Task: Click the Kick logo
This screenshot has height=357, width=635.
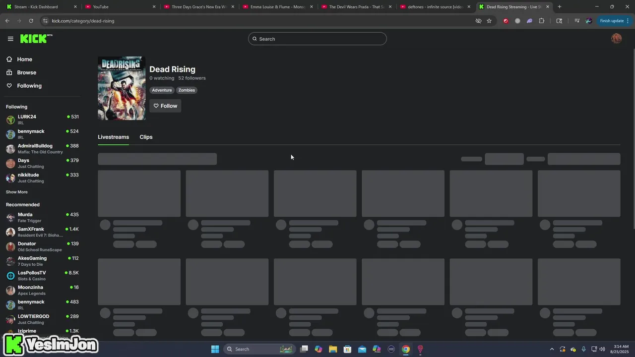Action: click(36, 39)
